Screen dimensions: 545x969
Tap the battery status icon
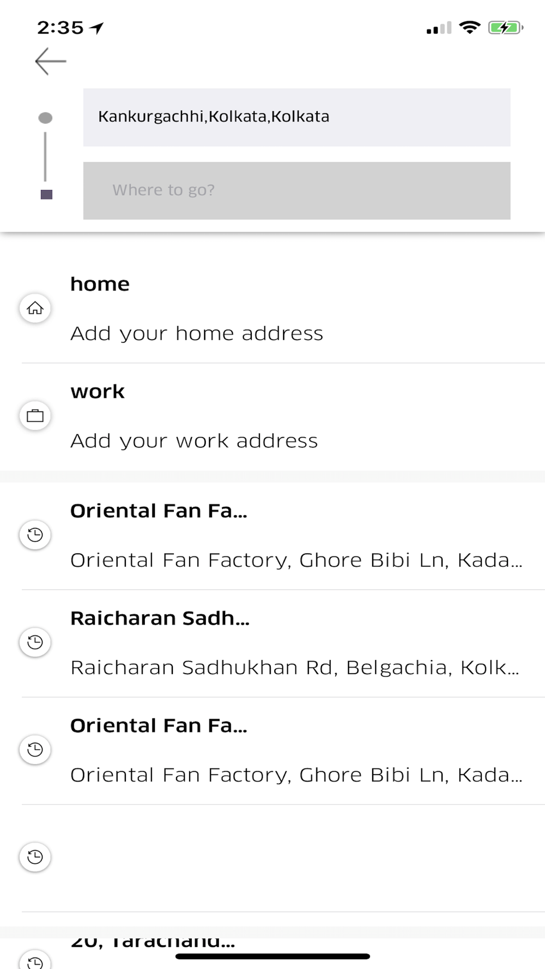506,27
